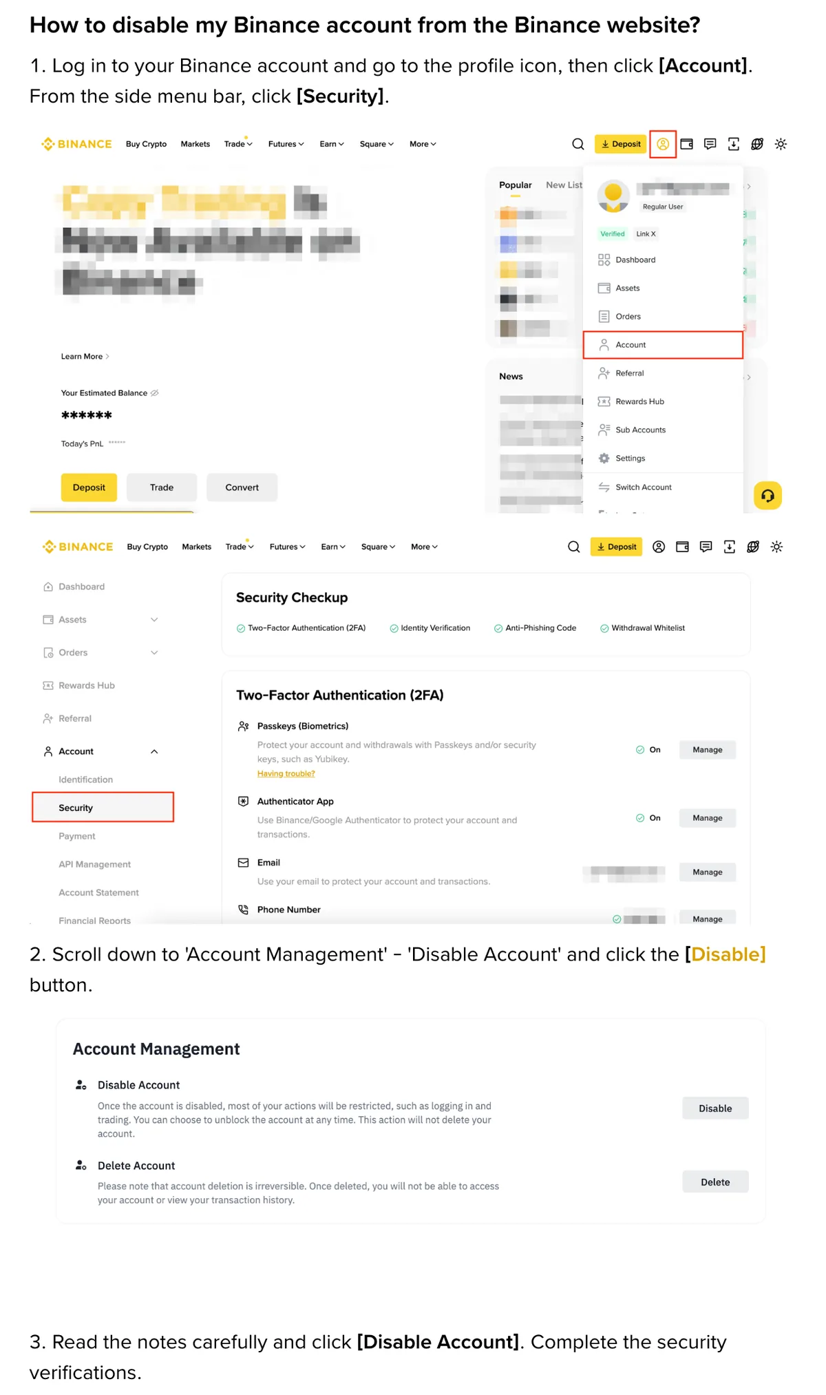
Task: Open API Management in side menu
Action: pos(95,864)
